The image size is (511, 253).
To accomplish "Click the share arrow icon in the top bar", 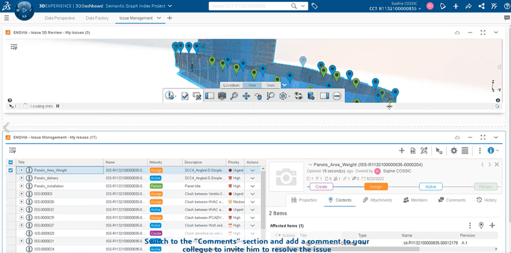I will (468, 6).
